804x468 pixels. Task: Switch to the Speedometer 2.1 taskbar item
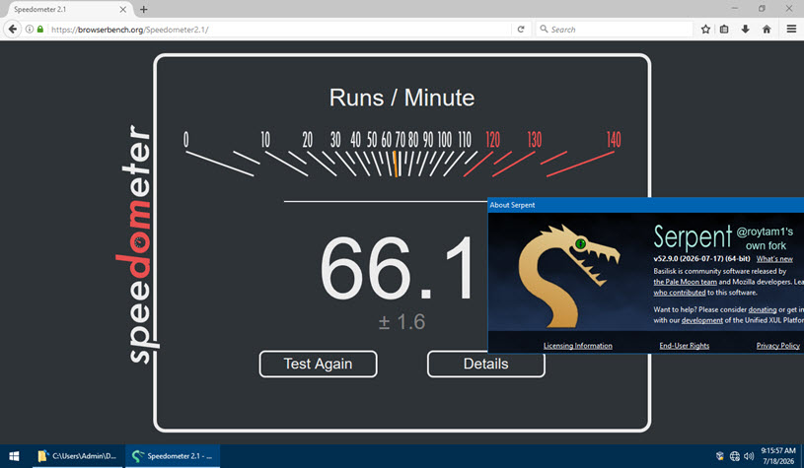tap(173, 456)
